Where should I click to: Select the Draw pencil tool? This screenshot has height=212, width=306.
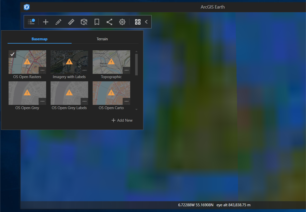point(58,22)
